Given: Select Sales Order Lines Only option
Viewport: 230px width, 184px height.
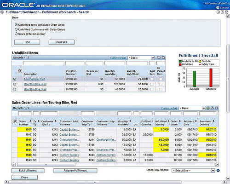Looking at the screenshot, I should click(x=16, y=34).
